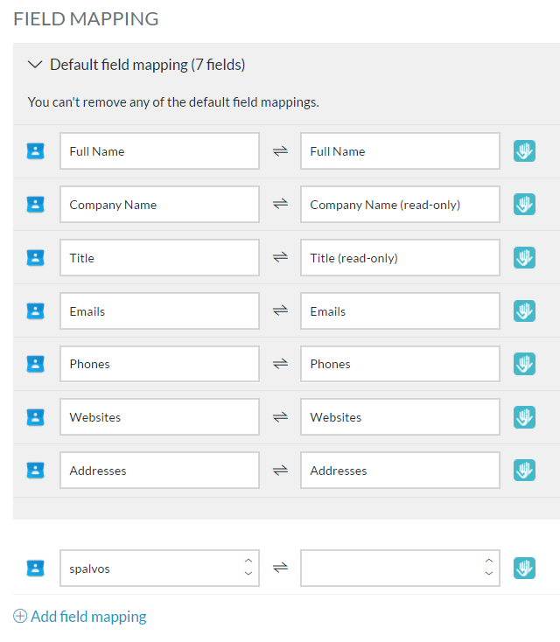560x642 pixels.
Task: Open the empty dropdown next to spalvos
Action: click(x=400, y=569)
